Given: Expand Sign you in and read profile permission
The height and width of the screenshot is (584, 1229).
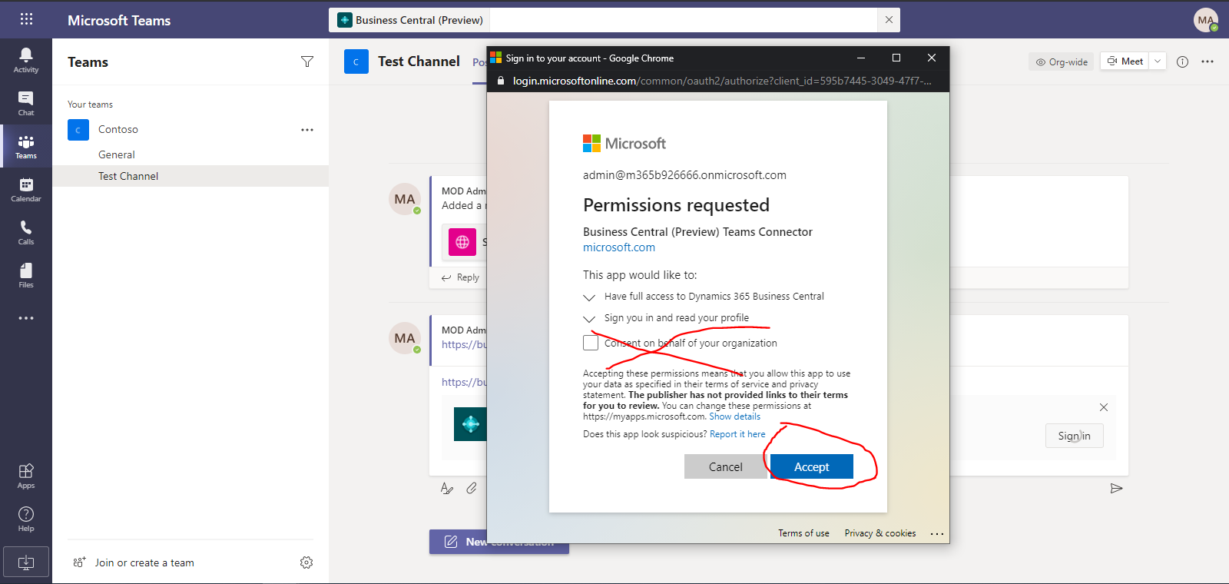Looking at the screenshot, I should (589, 318).
